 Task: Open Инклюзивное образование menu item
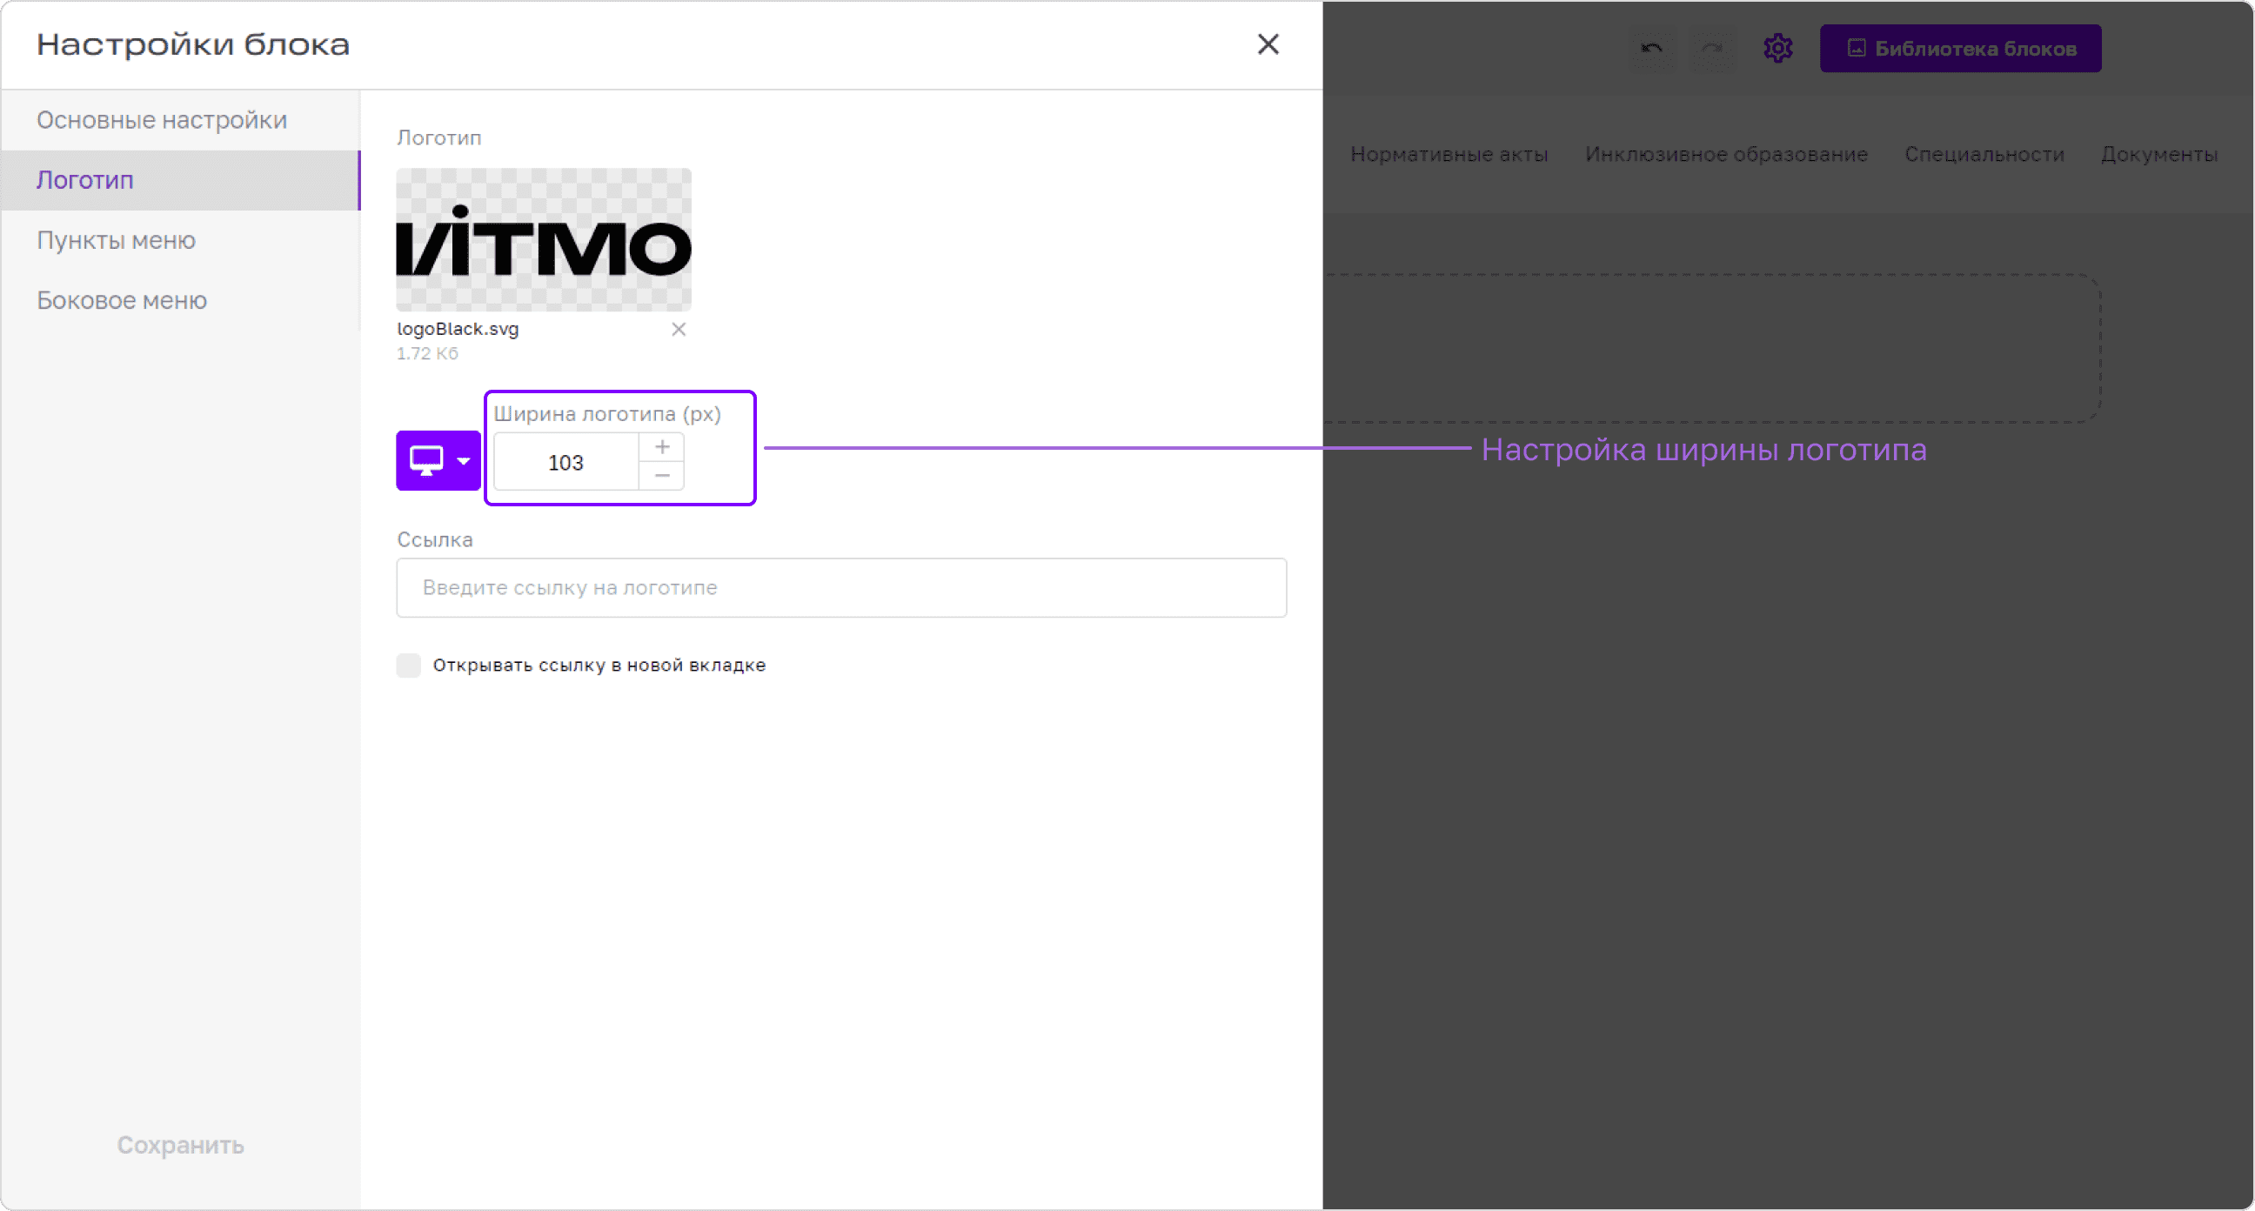[x=1726, y=154]
